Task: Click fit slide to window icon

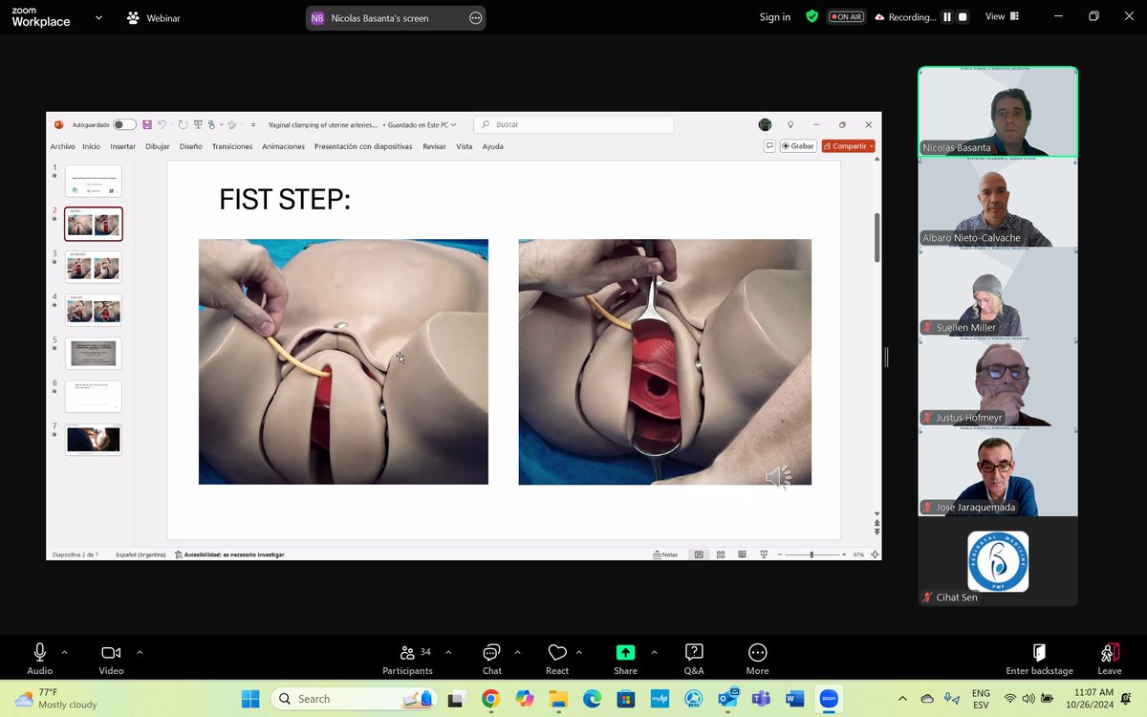Action: click(x=874, y=554)
